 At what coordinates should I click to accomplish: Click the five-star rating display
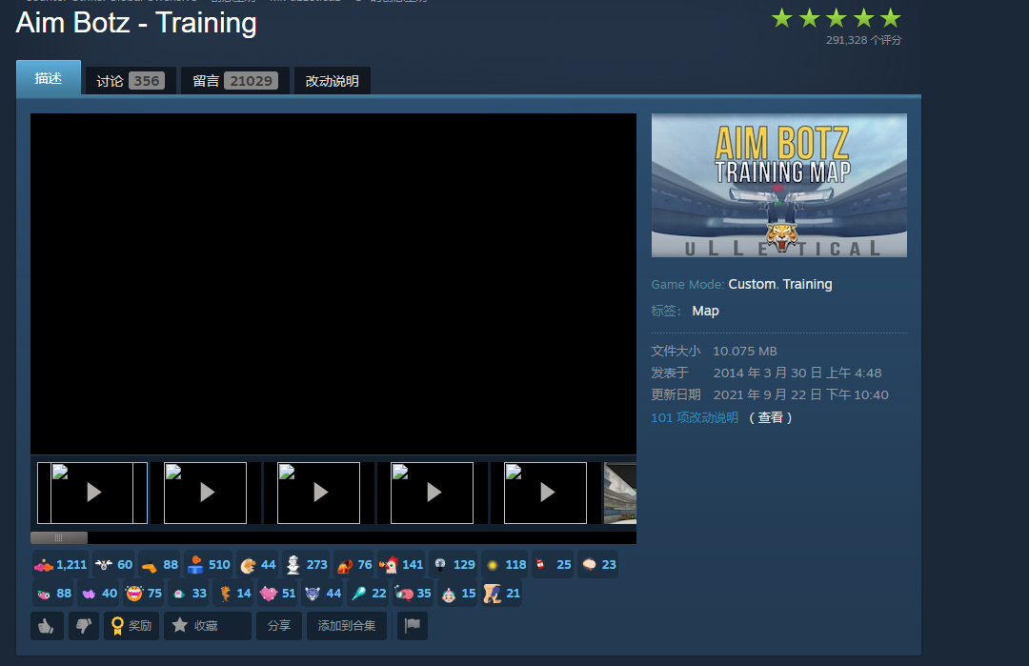[837, 18]
